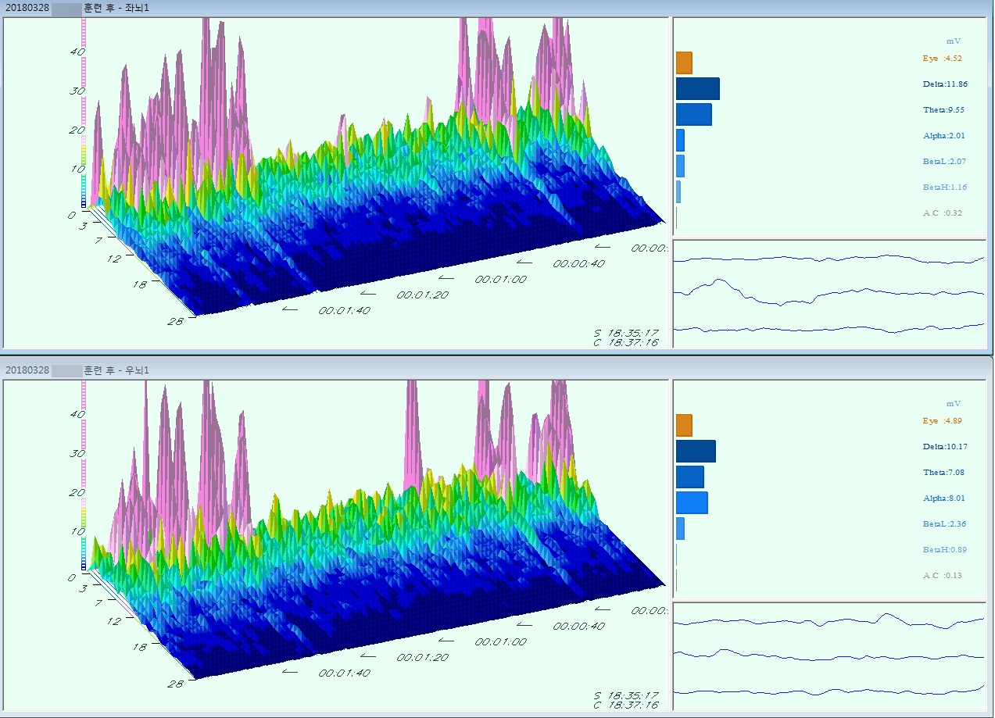
Task: Select the Delta bar in 좌뇌1 panel
Action: pyautogui.click(x=697, y=88)
